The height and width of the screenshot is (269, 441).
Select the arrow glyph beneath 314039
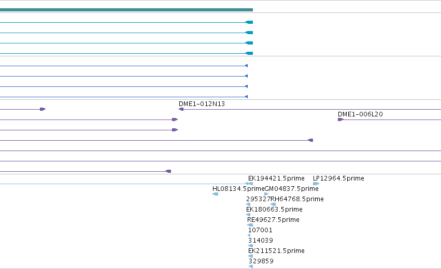250,246
